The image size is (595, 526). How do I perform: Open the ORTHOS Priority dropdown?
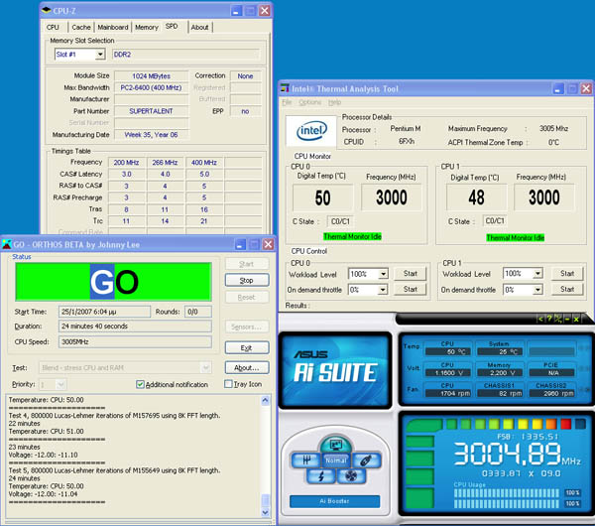(x=60, y=385)
